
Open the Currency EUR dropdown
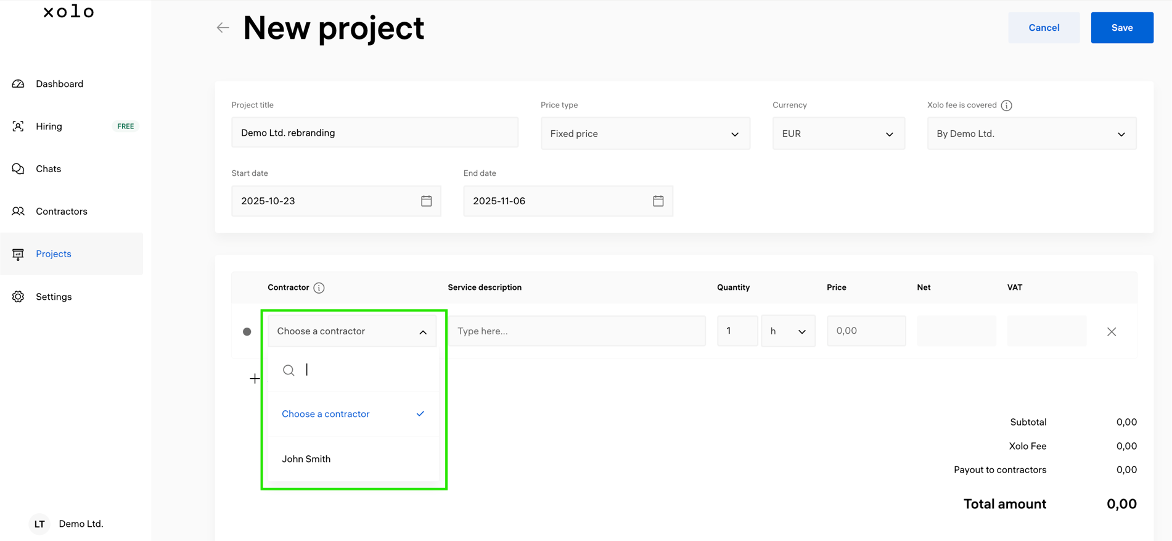pyautogui.click(x=838, y=134)
